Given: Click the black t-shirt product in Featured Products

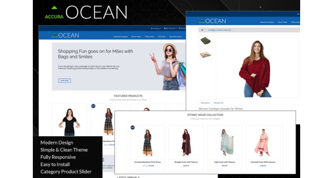Looking at the screenshot, I should pos(69,122).
